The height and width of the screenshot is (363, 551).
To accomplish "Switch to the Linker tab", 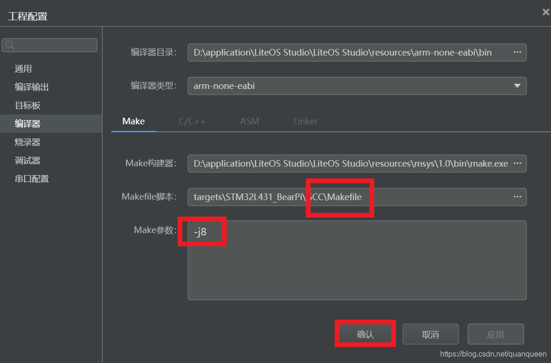I will click(x=305, y=121).
